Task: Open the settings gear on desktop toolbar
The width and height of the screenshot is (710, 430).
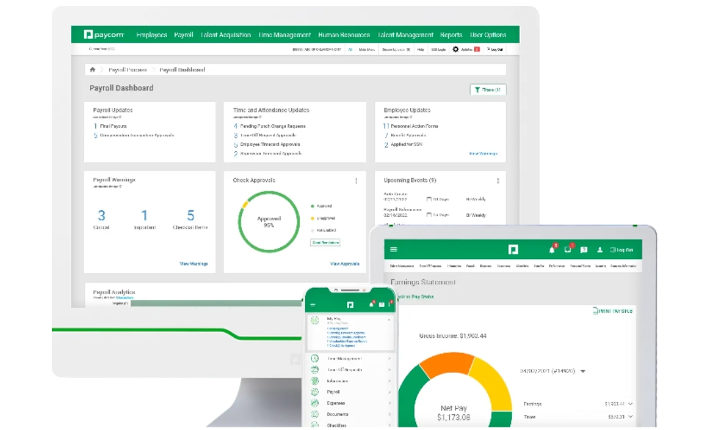Action: tap(456, 49)
